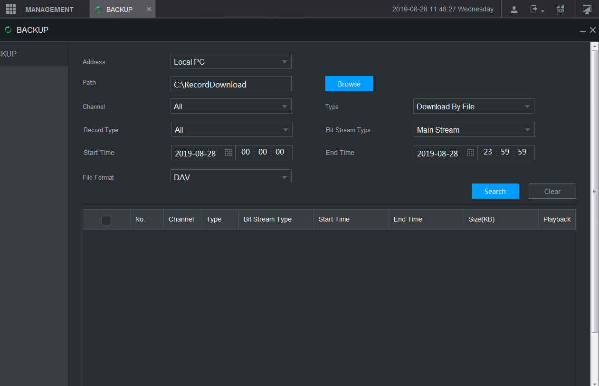Open the main menu grid icon

coord(11,9)
